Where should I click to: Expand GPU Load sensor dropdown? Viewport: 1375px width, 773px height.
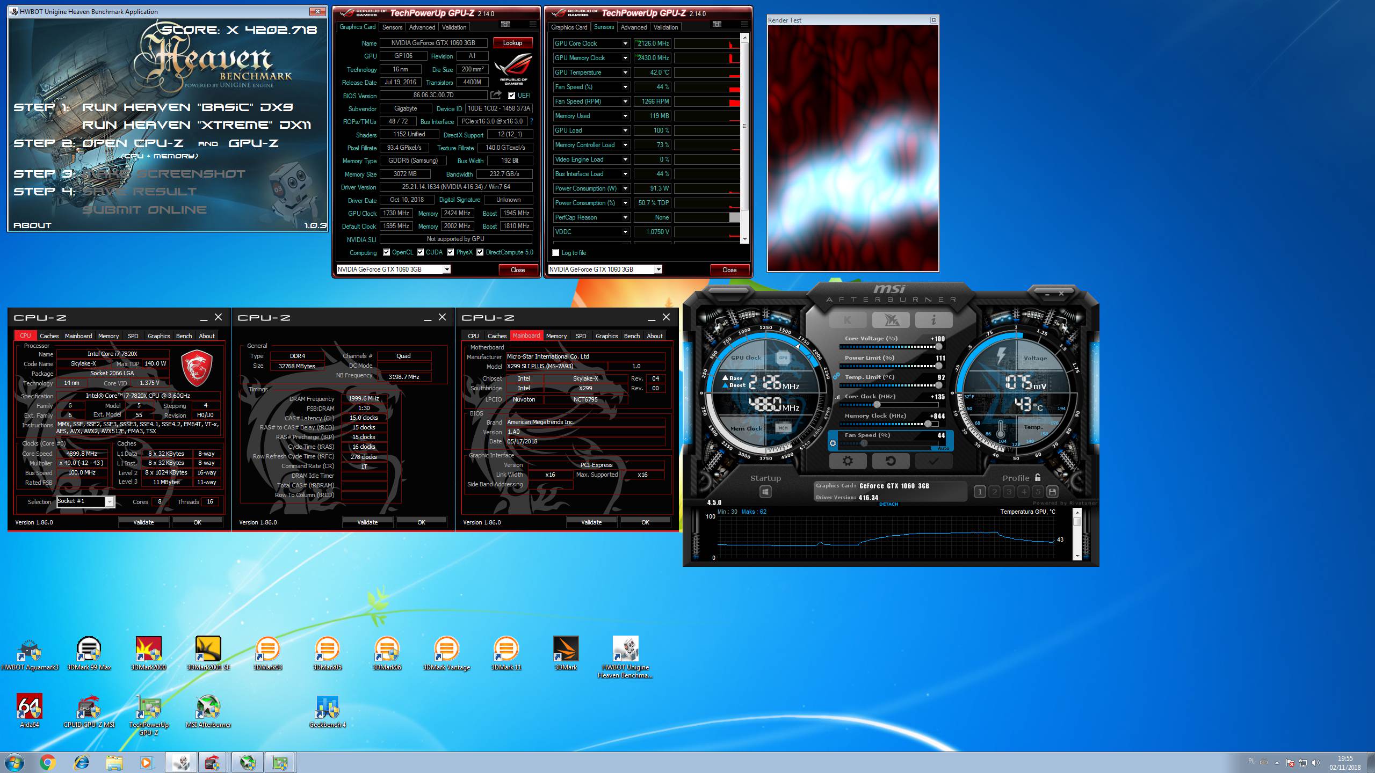point(625,130)
